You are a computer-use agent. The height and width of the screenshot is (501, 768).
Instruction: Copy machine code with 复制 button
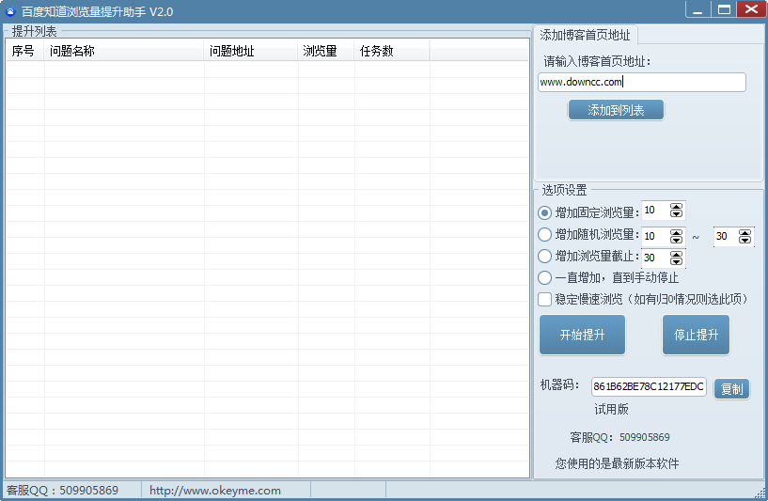731,389
